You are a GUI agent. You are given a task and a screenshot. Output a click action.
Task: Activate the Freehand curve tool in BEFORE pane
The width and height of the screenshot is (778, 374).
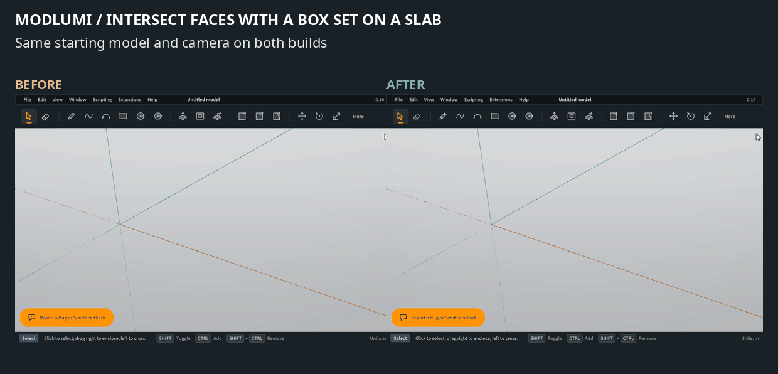(88, 116)
